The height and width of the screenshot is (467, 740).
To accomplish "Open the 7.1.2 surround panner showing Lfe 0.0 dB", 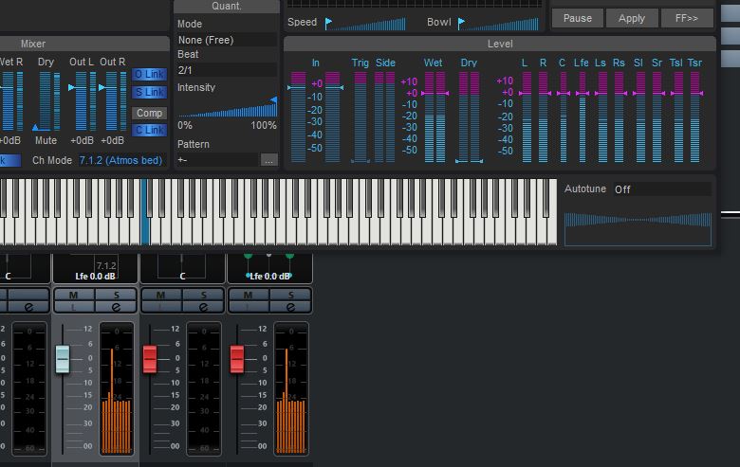I will (x=95, y=268).
